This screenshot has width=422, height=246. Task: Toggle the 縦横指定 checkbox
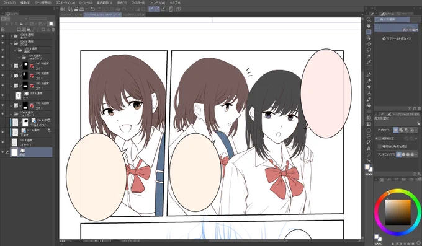pyautogui.click(x=380, y=138)
